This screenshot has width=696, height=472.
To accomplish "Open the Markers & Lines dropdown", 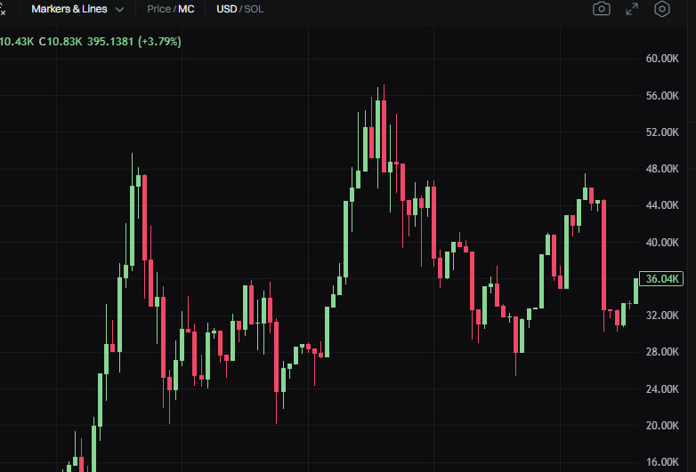I will [x=77, y=9].
